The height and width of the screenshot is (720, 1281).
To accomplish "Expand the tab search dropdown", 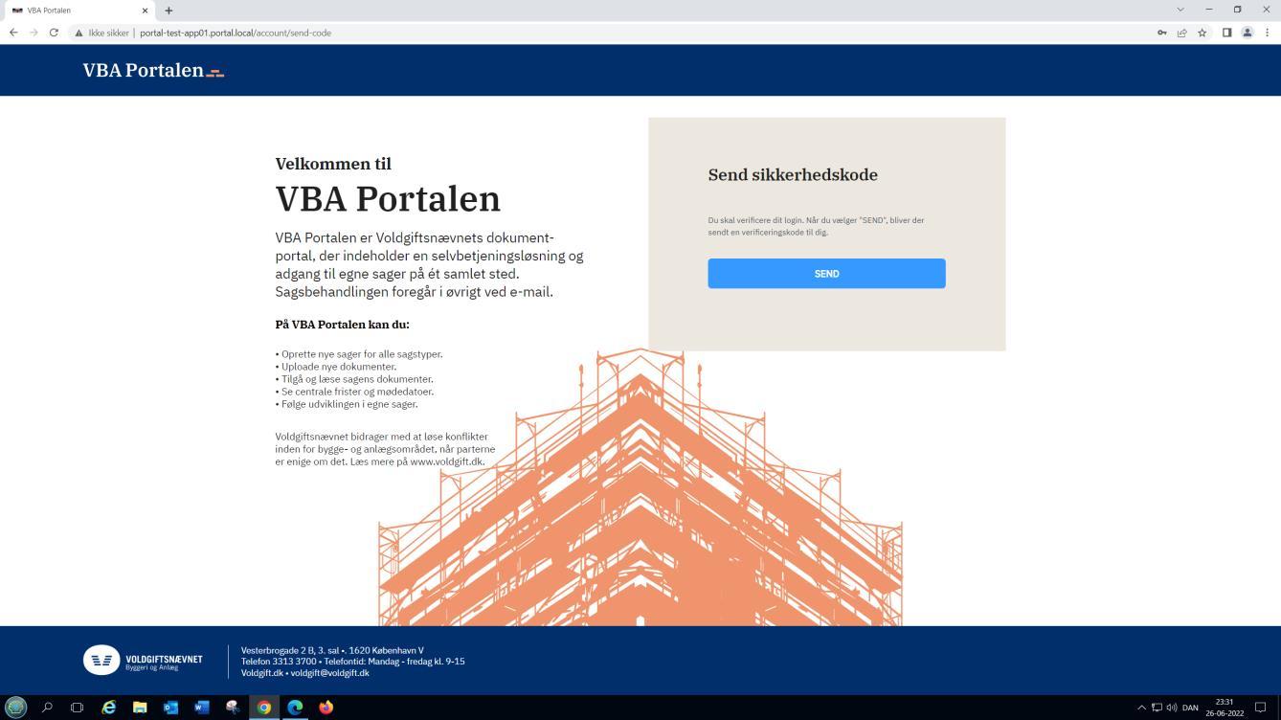I will [x=1180, y=10].
